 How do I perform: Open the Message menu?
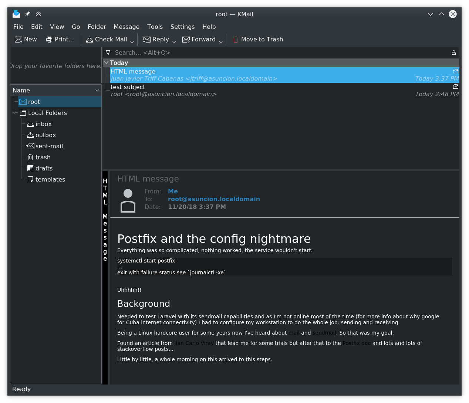(126, 27)
